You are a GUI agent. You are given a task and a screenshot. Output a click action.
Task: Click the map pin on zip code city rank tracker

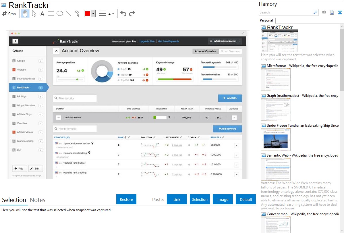pyautogui.click(x=92, y=143)
